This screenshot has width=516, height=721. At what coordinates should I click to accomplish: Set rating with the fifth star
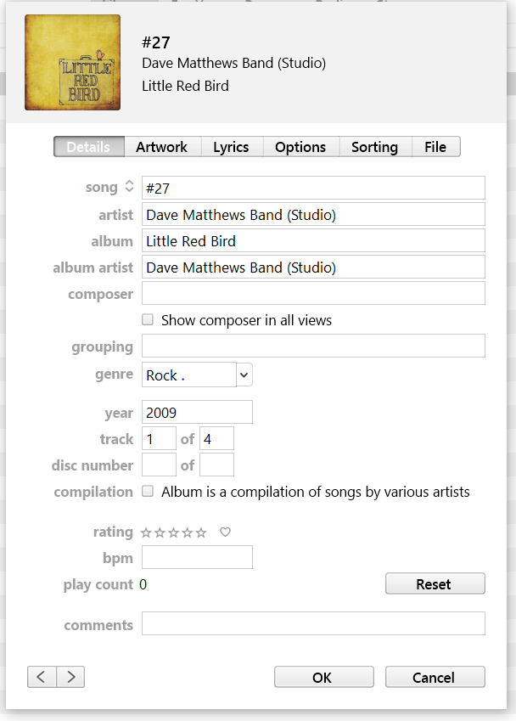pos(201,532)
